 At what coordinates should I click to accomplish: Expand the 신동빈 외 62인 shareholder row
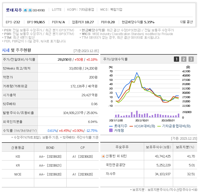point(103,156)
